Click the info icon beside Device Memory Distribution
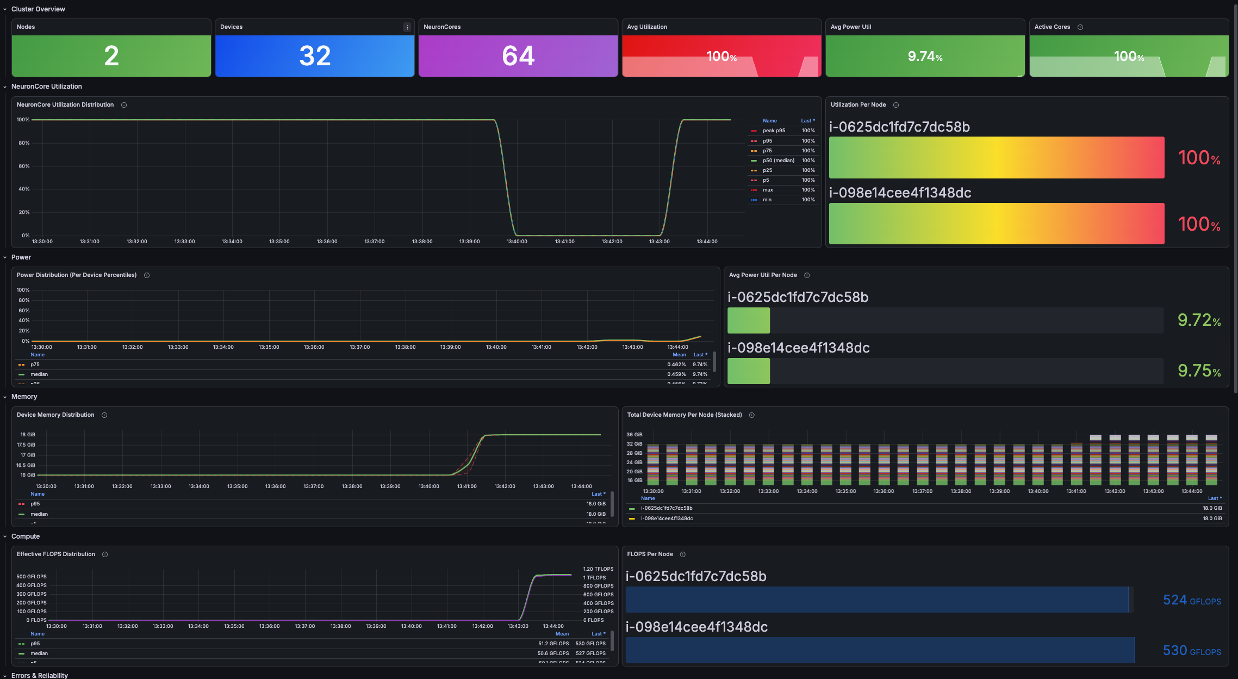Image resolution: width=1238 pixels, height=679 pixels. point(104,415)
